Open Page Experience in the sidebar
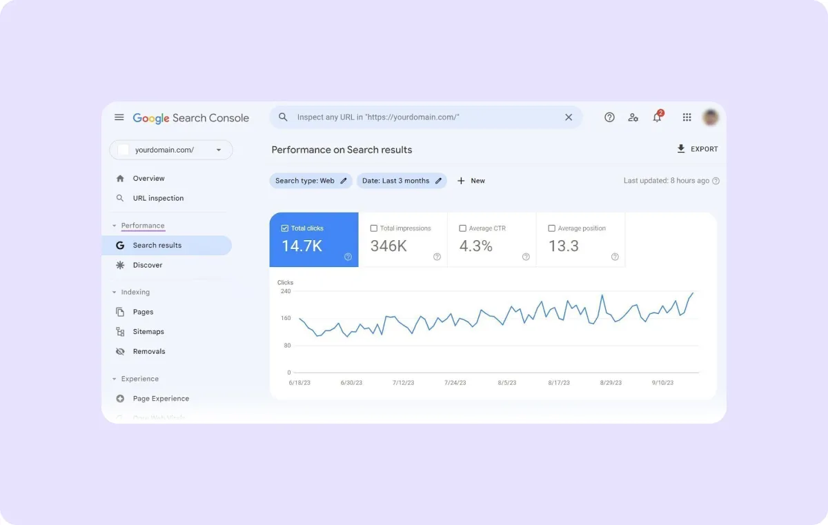Screen dimensions: 828x525 [x=161, y=398]
